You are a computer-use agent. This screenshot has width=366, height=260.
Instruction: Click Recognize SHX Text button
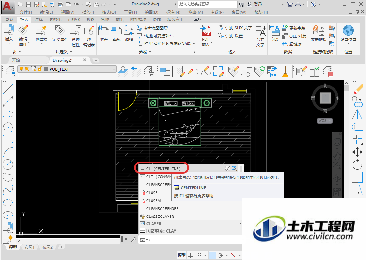coord(235,28)
